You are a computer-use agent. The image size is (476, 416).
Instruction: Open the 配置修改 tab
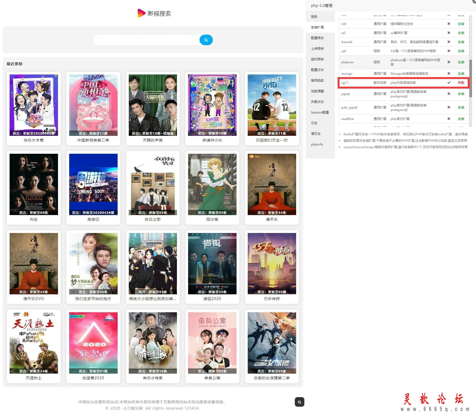pyautogui.click(x=320, y=38)
